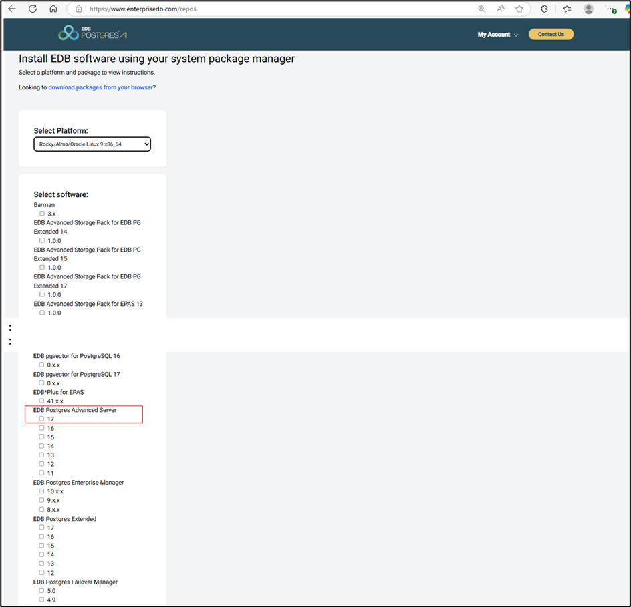Check Failover Manager 5.0
This screenshot has width=631, height=607.
coord(41,590)
